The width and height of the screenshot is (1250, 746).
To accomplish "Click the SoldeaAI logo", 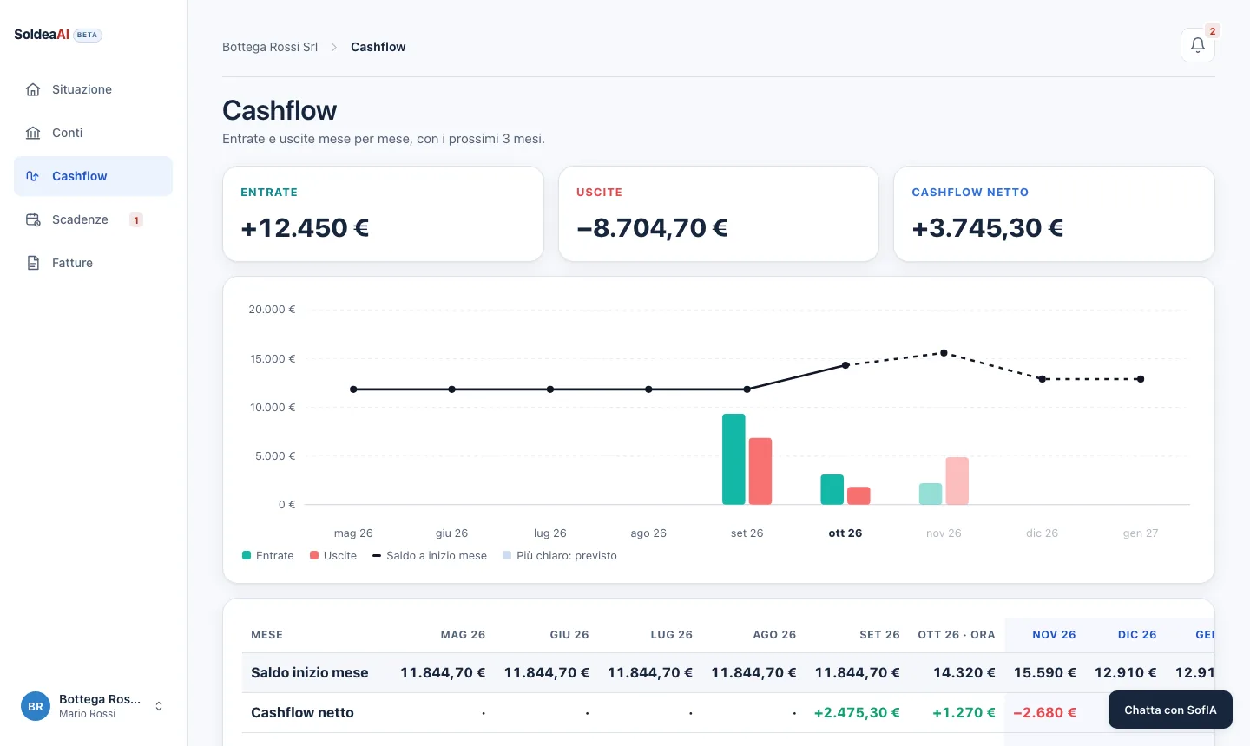I will pos(42,35).
